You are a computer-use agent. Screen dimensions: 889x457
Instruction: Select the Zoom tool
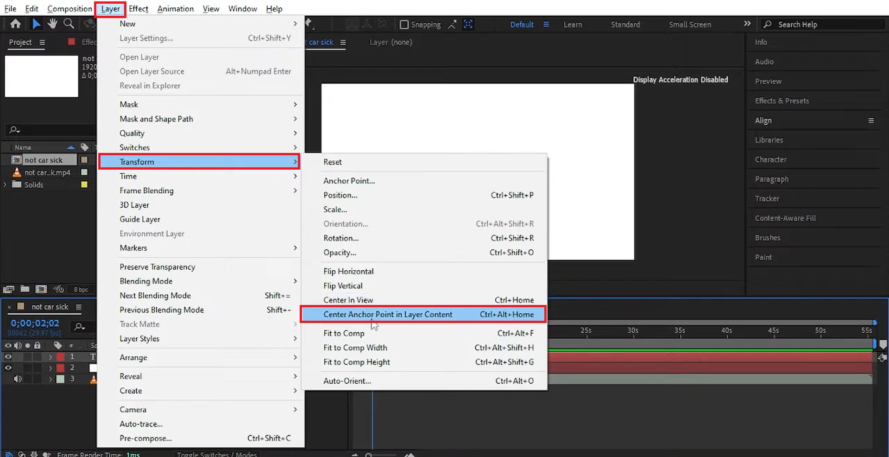tap(69, 24)
